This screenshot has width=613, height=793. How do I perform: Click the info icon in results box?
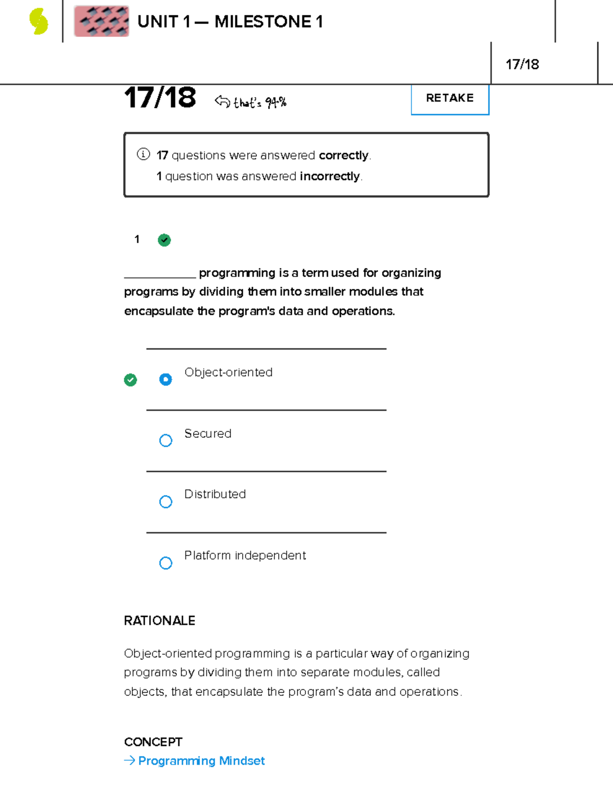tap(144, 154)
